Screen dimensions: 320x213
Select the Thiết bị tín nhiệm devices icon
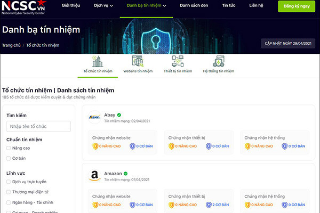(177, 61)
